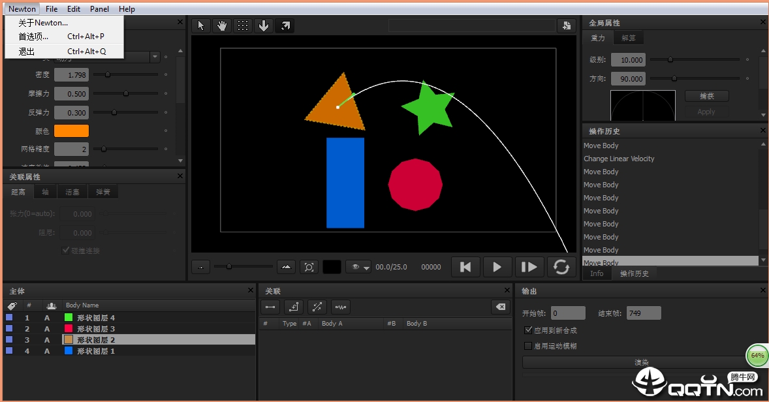Image resolution: width=769 pixels, height=402 pixels.
Task: Enable the 启用运动模糊 checkbox
Action: tap(528, 346)
